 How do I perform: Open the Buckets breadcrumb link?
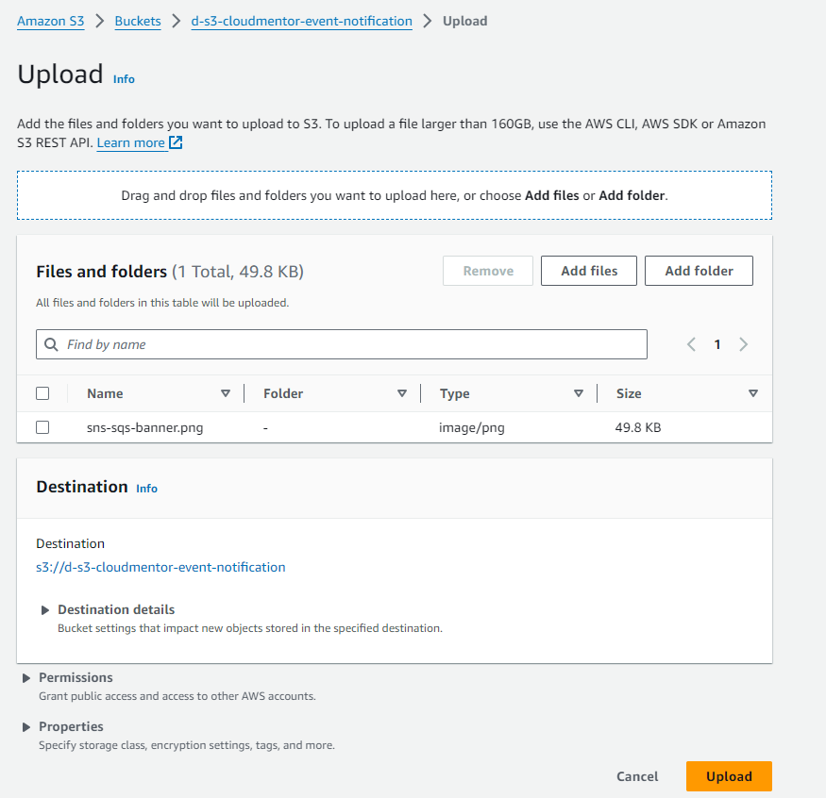point(138,21)
